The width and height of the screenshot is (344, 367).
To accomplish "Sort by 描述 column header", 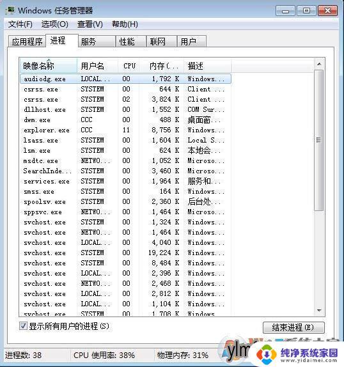I will click(208, 66).
